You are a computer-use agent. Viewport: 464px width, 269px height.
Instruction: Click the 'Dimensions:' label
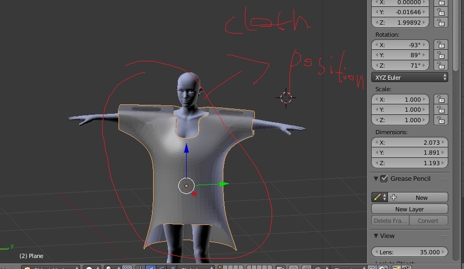[391, 132]
